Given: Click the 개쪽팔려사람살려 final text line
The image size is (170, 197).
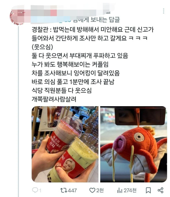Looking at the screenshot, I should click(x=54, y=99).
